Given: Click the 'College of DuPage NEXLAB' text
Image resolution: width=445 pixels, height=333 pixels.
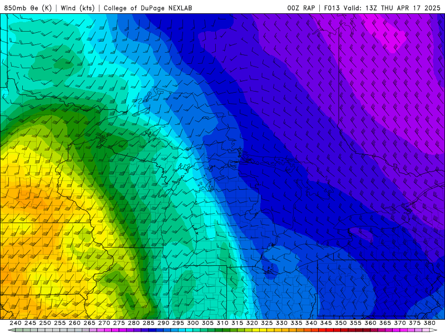Looking at the screenshot, I should point(147,8).
